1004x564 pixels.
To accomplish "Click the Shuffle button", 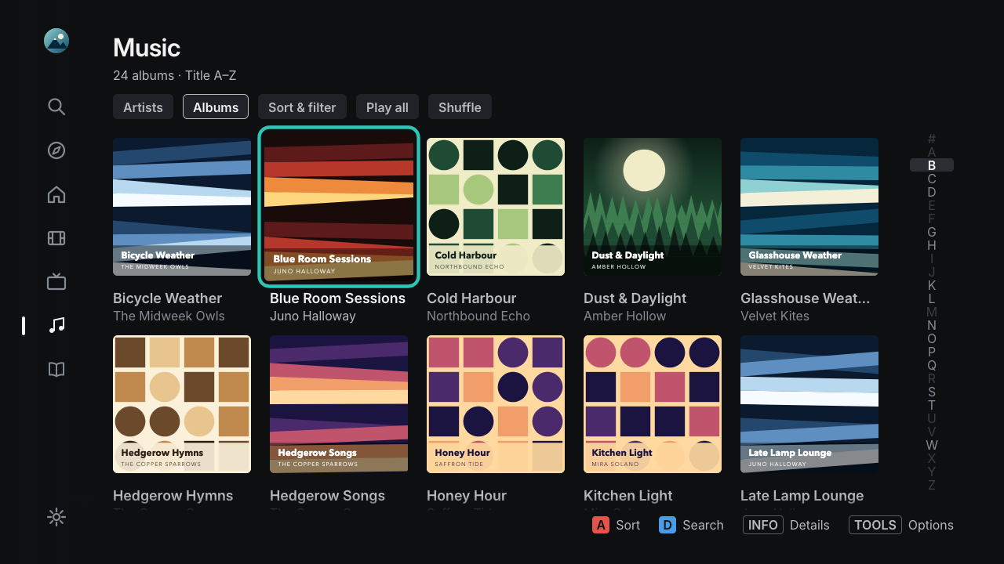I will (x=460, y=107).
